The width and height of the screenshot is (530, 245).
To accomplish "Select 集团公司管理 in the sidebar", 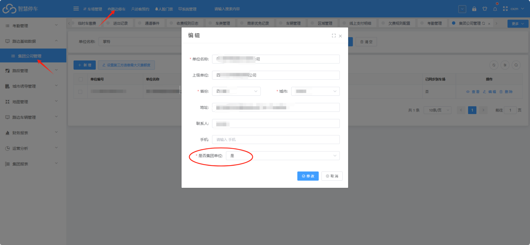I will point(33,56).
